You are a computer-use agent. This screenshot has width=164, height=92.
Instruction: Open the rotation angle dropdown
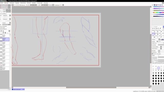(x=42, y=5)
